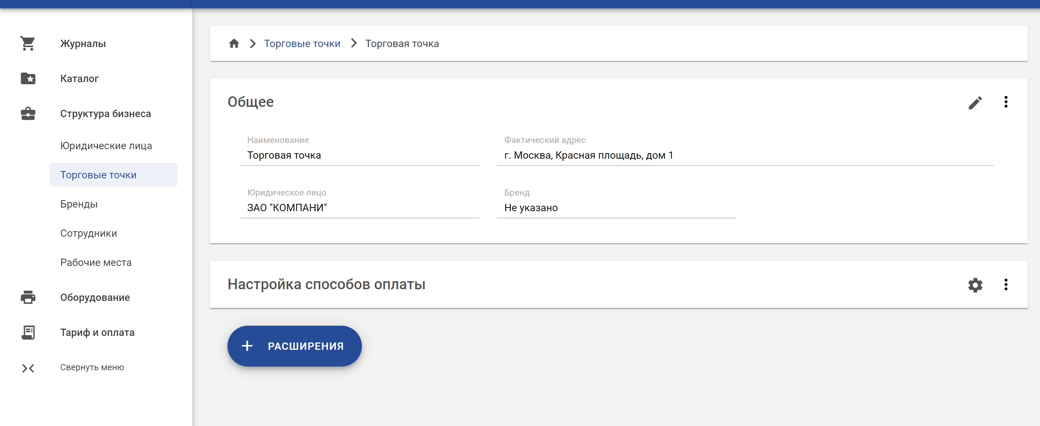Click the Оборудование printer icon
Viewport: 1040px width, 426px height.
[28, 297]
